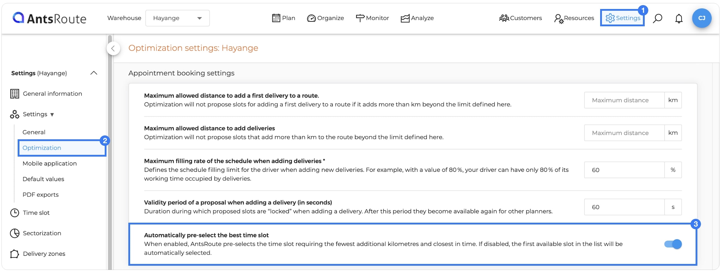Select Optimization in the sidebar
721x272 pixels.
tap(62, 148)
